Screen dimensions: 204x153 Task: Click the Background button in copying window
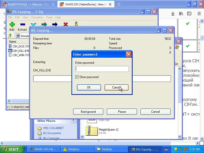coord(88,112)
